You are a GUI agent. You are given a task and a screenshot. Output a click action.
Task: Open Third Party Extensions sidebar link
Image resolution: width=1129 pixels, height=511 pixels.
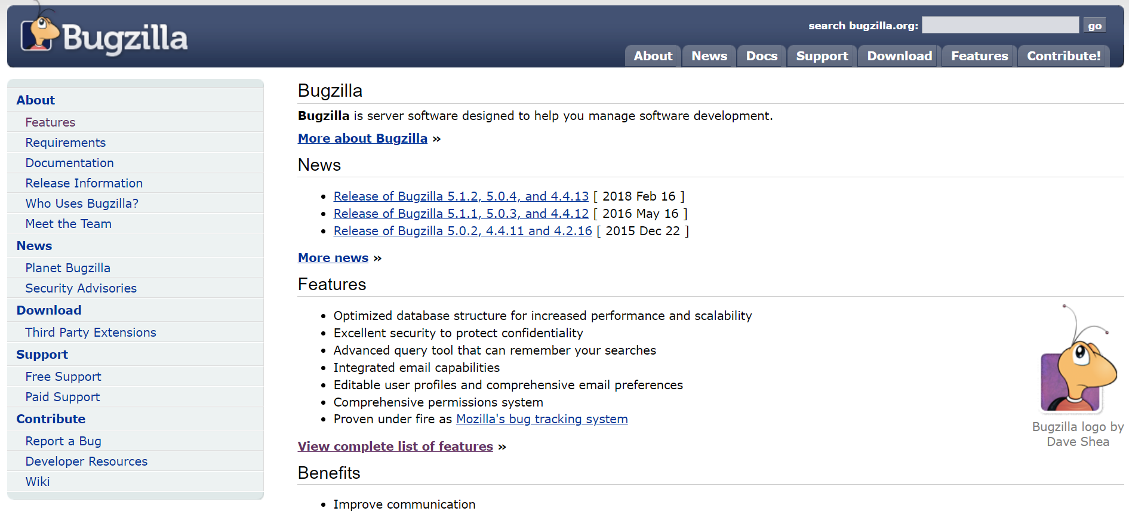pos(91,333)
